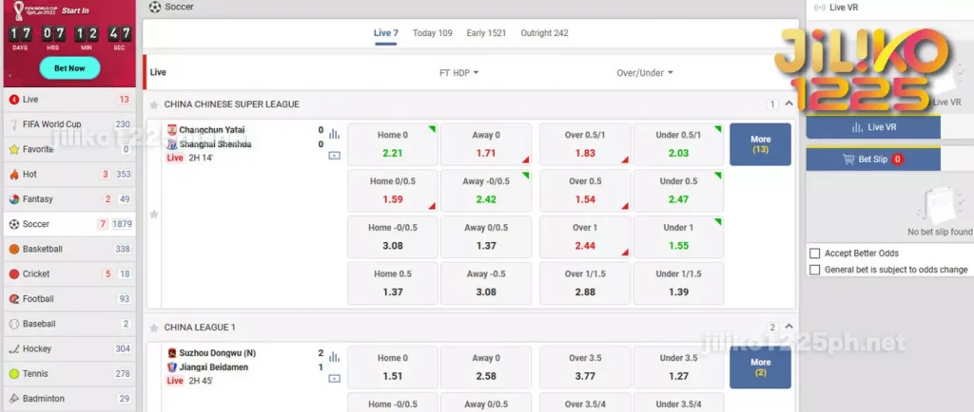Select Away 0 odds 2.58 in China League 1

(486, 367)
